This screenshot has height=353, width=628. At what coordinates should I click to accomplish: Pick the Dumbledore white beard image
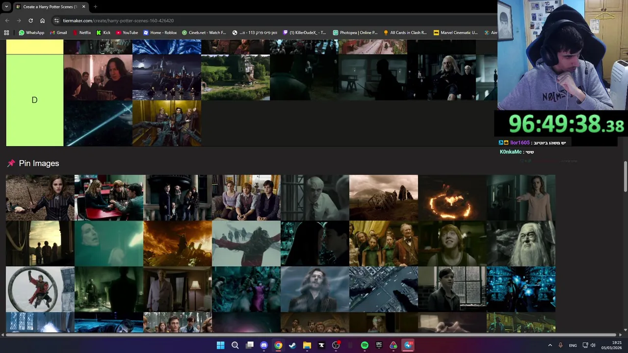tap(521, 244)
